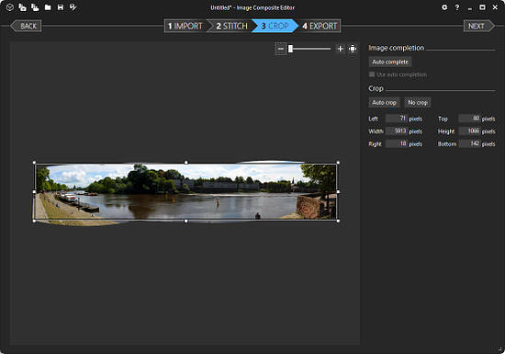Go to step 4 EXPORT

pos(320,26)
